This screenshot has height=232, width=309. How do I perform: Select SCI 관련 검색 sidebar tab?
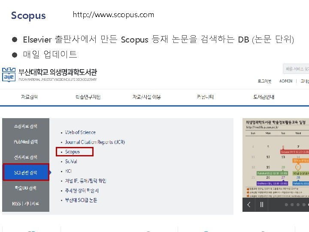pos(26,173)
